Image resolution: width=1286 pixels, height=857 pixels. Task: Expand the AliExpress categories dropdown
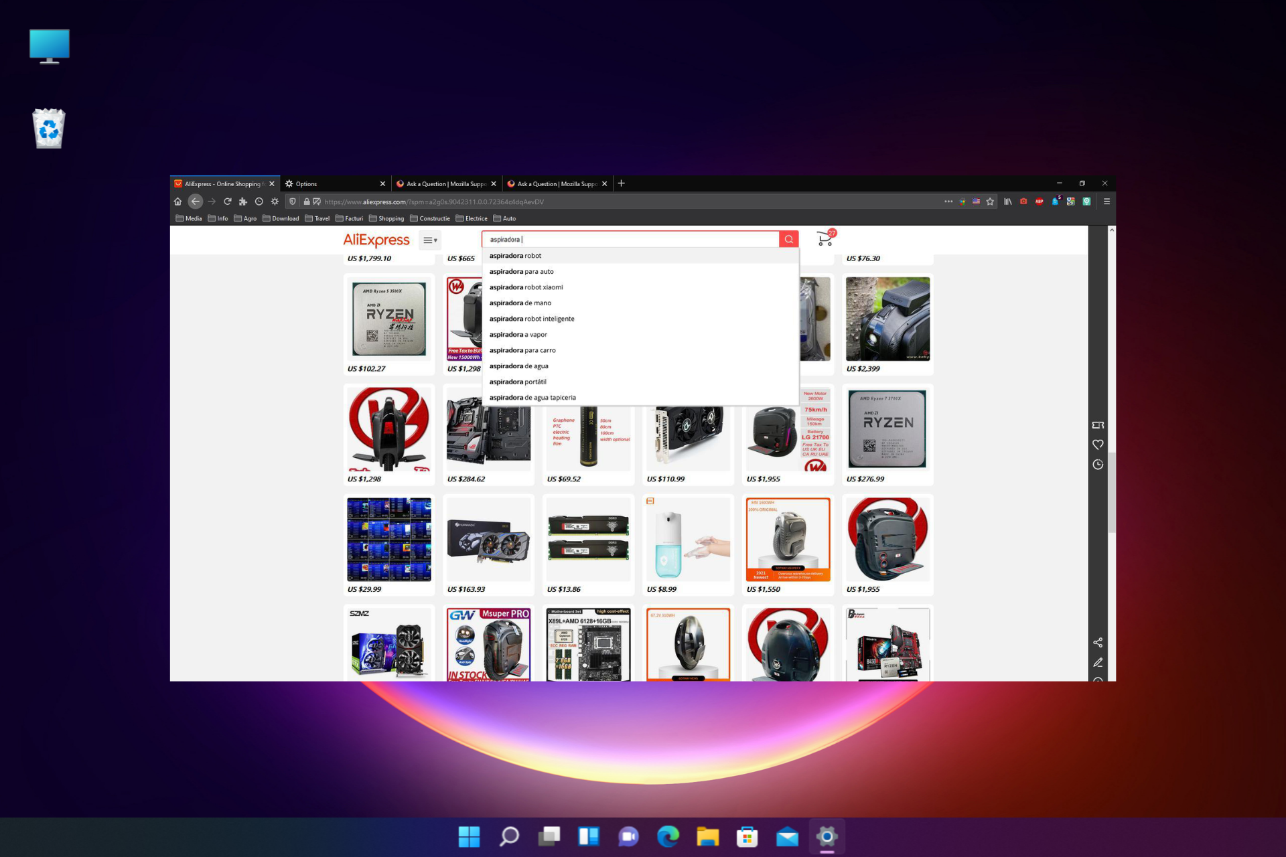430,240
